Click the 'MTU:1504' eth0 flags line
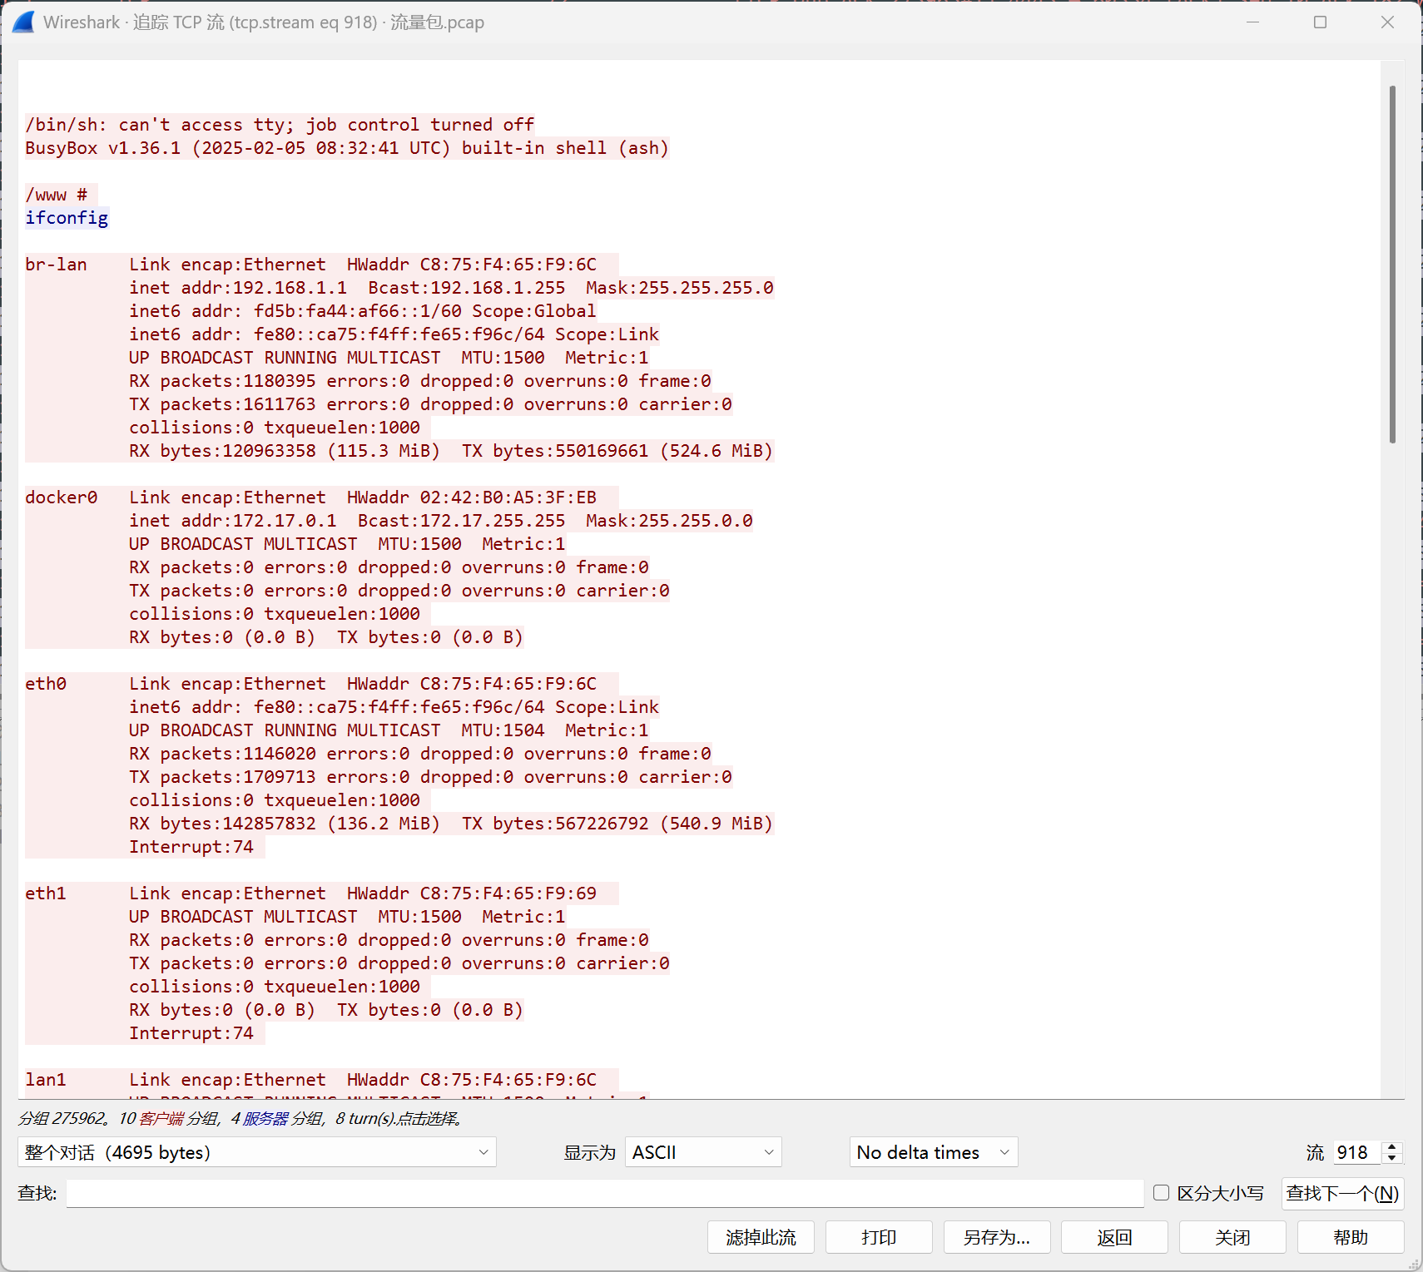The height and width of the screenshot is (1272, 1423). pyautogui.click(x=389, y=730)
